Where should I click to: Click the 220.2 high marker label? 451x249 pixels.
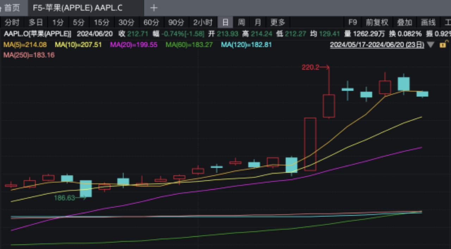[310, 67]
